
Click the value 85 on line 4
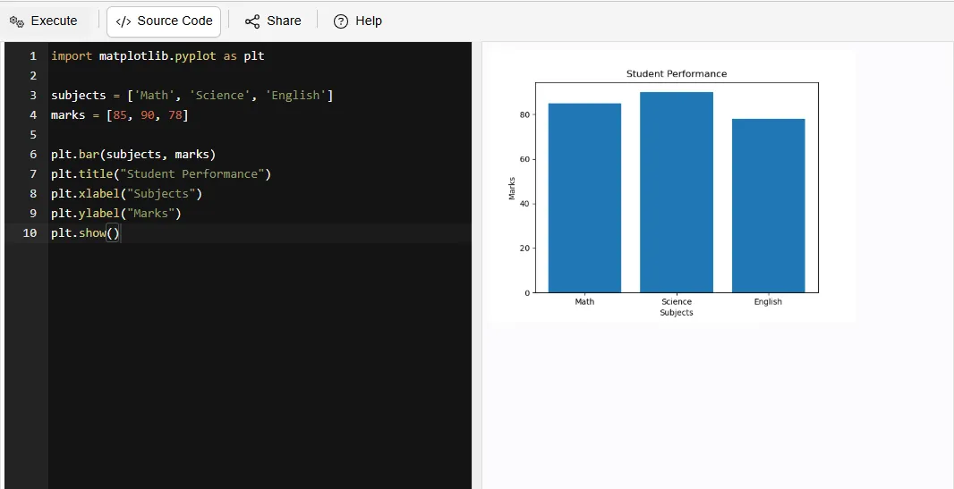(x=120, y=114)
